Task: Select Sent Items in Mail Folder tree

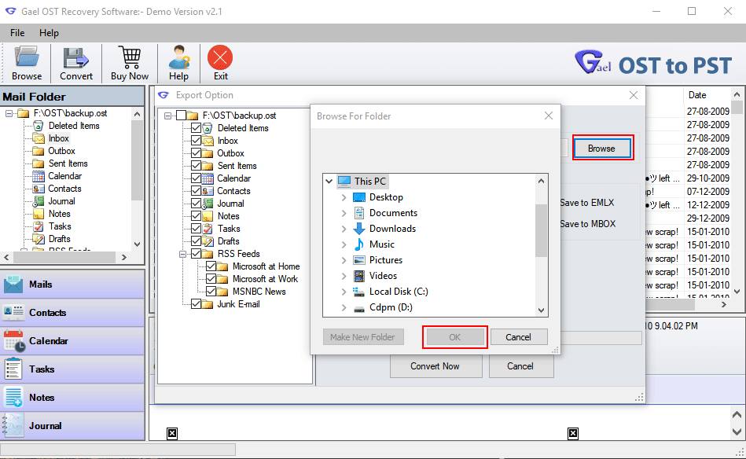Action: point(68,163)
